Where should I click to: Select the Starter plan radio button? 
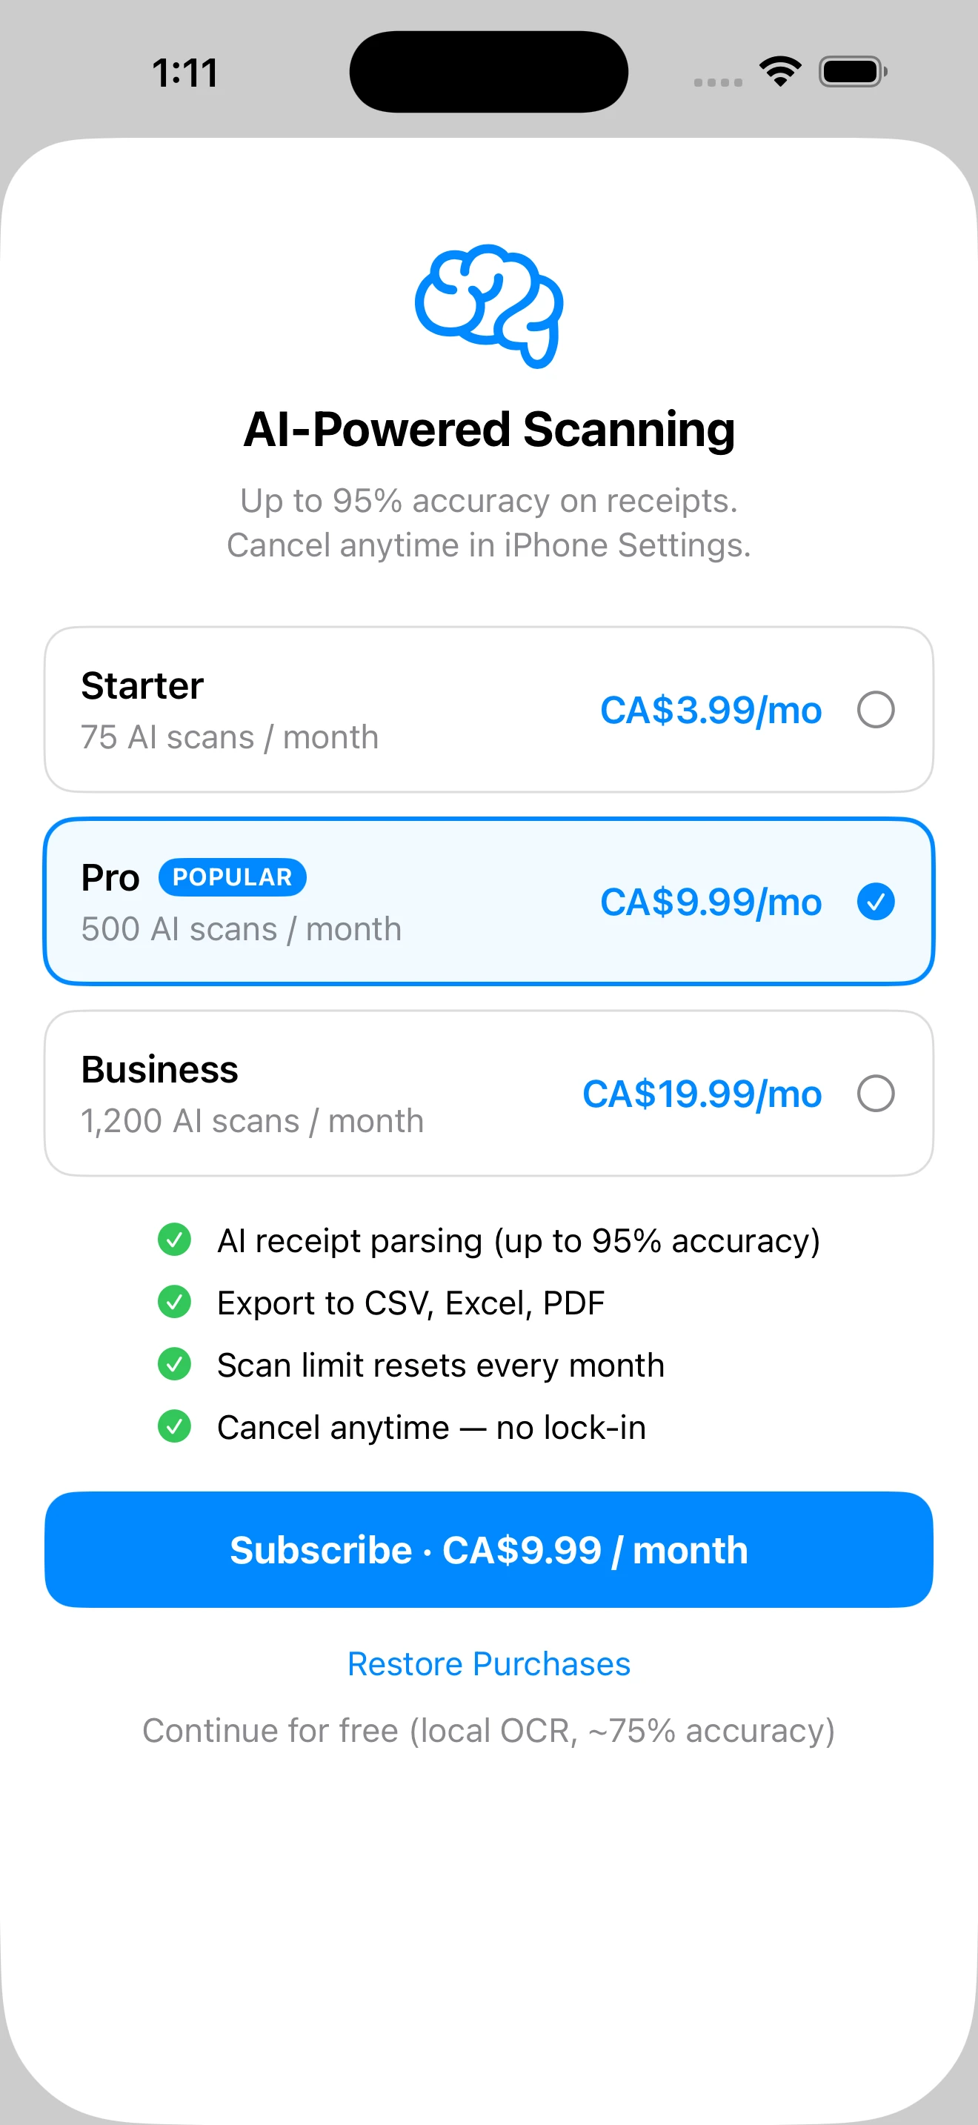[x=876, y=709]
